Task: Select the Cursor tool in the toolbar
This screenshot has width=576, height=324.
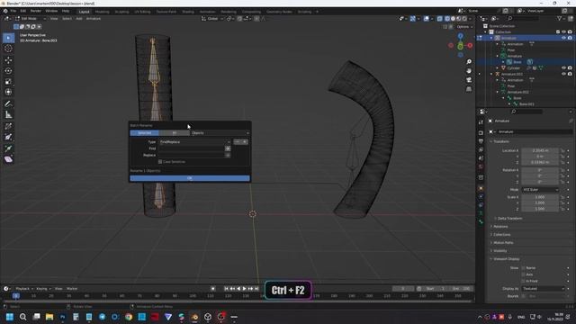Action: [8, 49]
